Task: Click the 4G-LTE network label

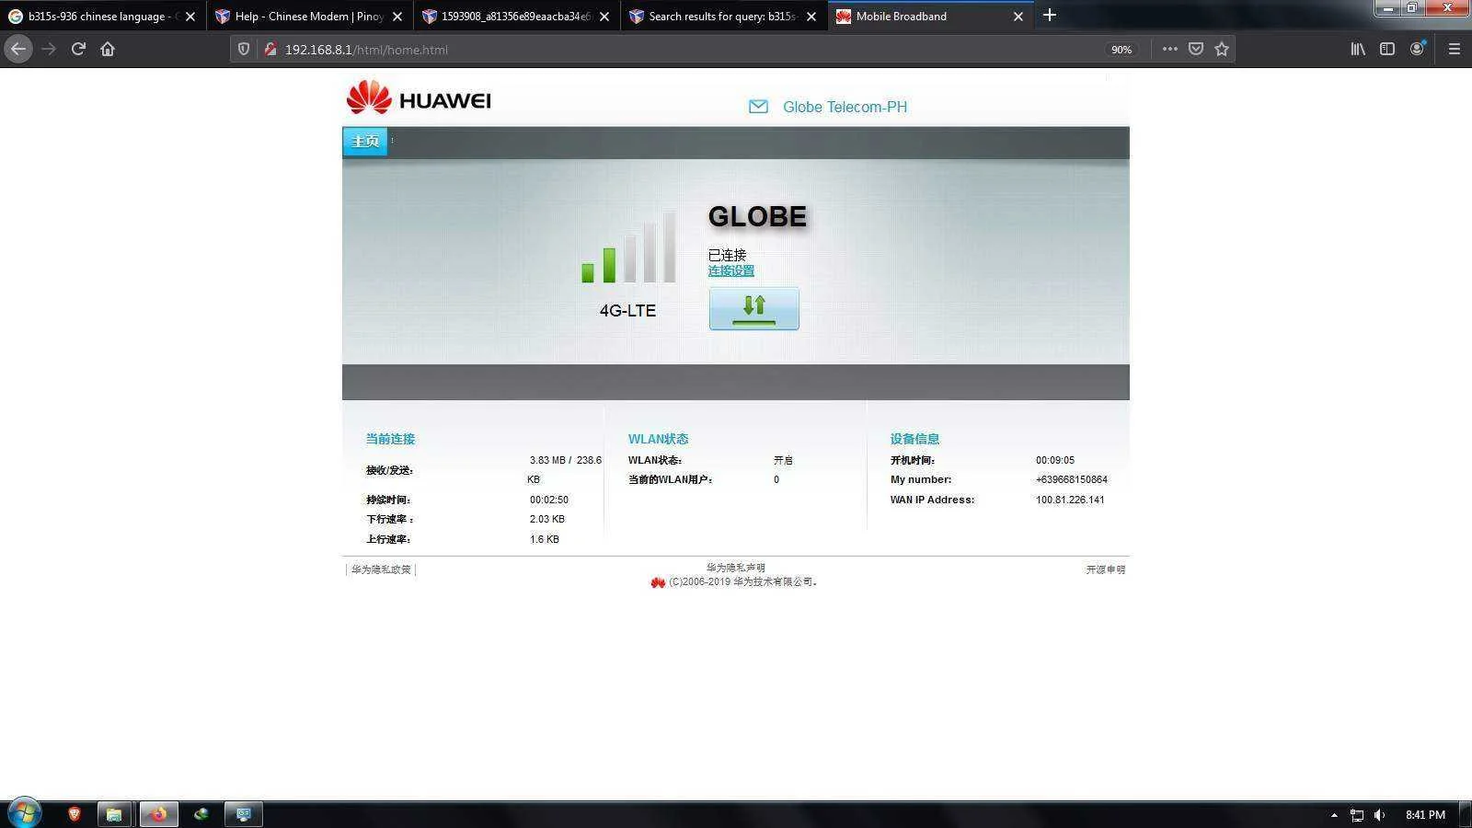Action: 627,311
